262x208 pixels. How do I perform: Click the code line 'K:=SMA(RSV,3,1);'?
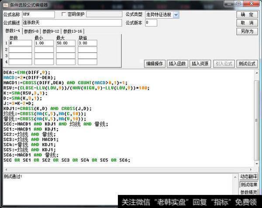[x=25, y=93]
